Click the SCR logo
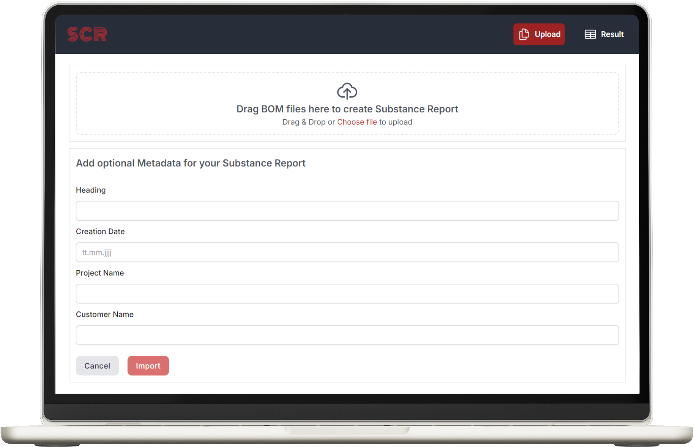 click(87, 34)
